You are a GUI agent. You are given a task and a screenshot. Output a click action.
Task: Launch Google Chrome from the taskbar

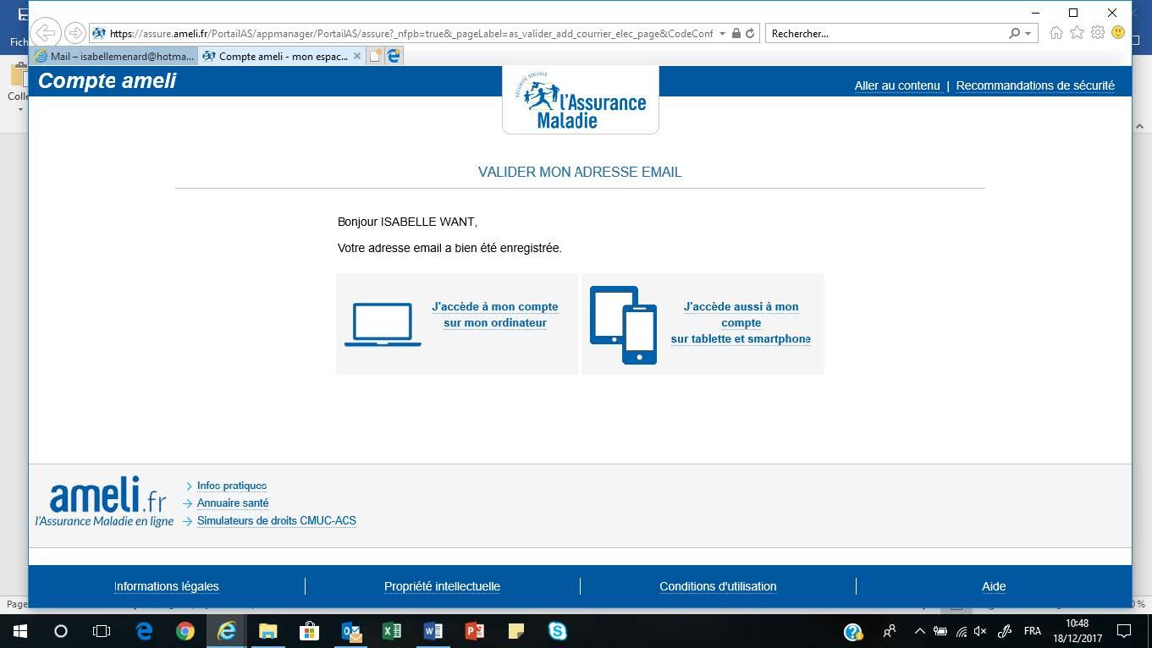pos(185,631)
